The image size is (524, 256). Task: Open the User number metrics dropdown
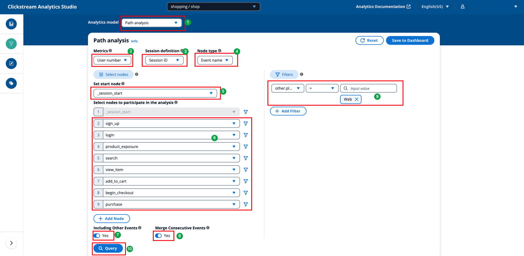click(x=112, y=60)
